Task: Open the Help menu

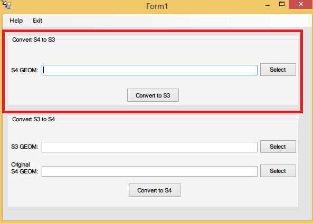Action: click(x=16, y=21)
